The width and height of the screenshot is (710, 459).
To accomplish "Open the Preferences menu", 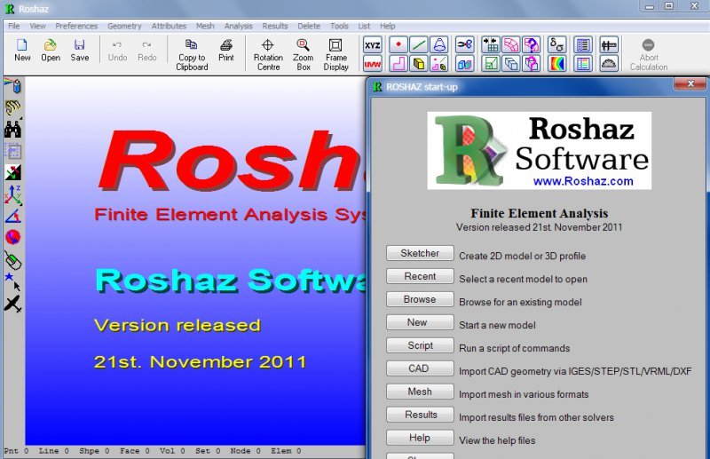I will [x=76, y=26].
